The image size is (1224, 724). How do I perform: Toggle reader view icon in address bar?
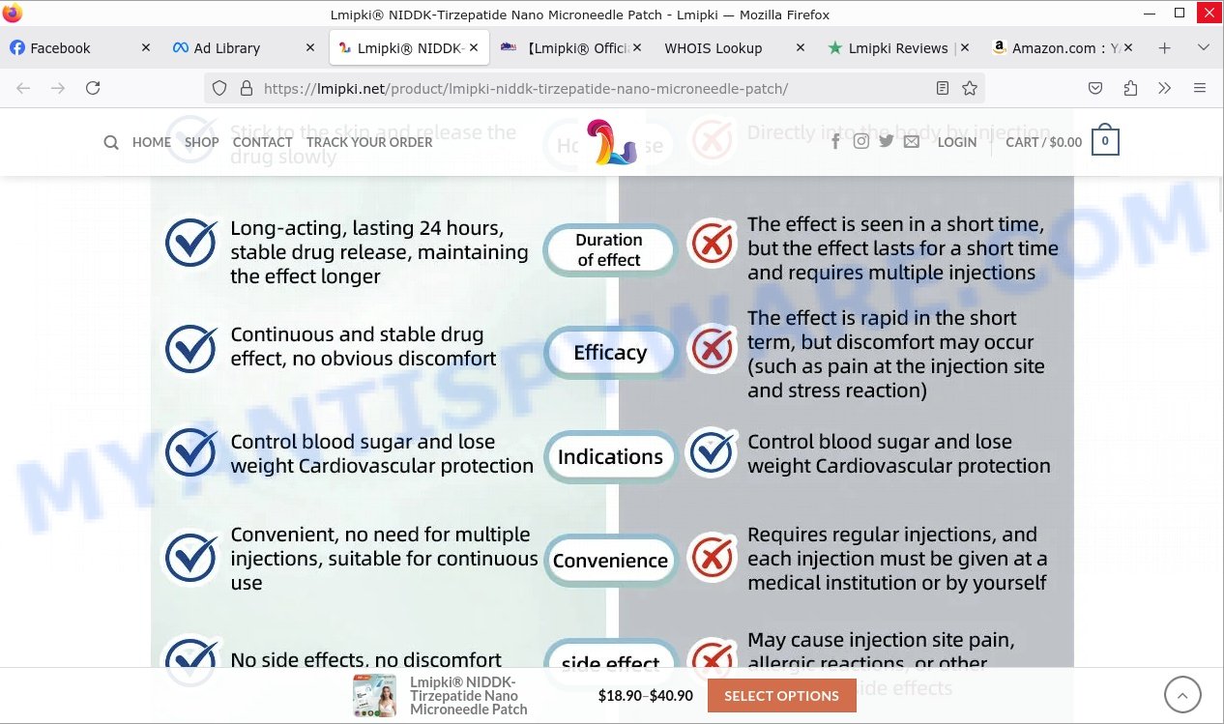943,88
